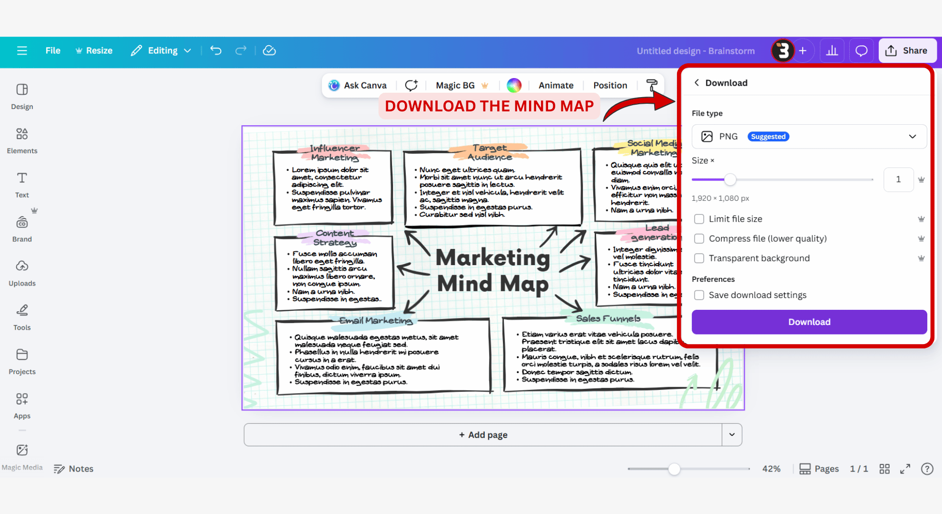Open Magic Media in the sidebar

[22, 456]
